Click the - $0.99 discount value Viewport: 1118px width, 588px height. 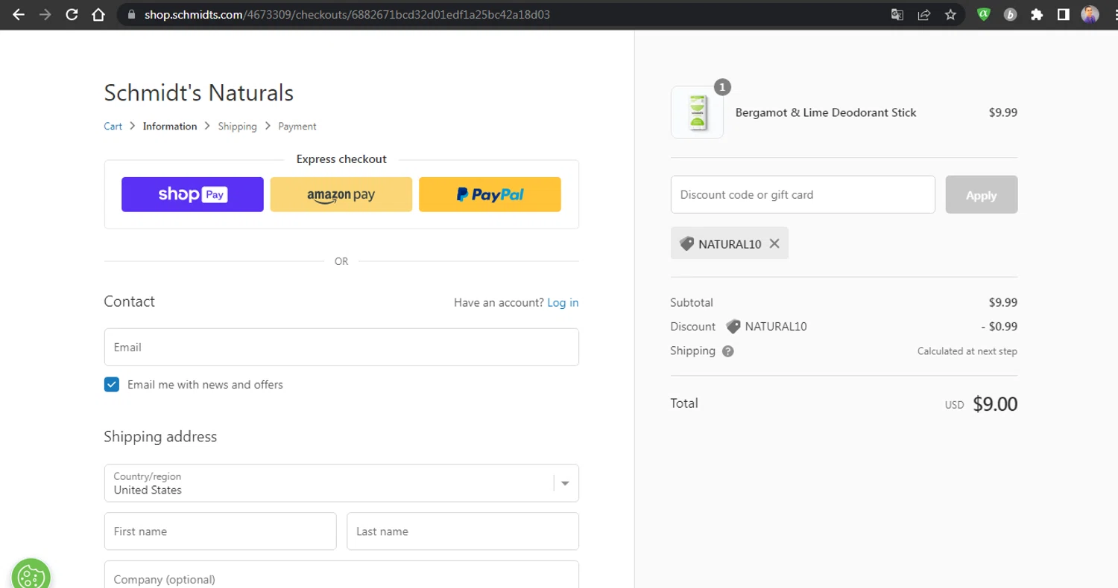[999, 327]
